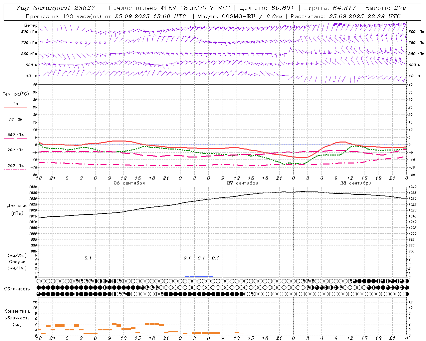The height and width of the screenshot is (341, 426).
Task: Click the 985 value on left pressure axis
Action: (x=34, y=251)
